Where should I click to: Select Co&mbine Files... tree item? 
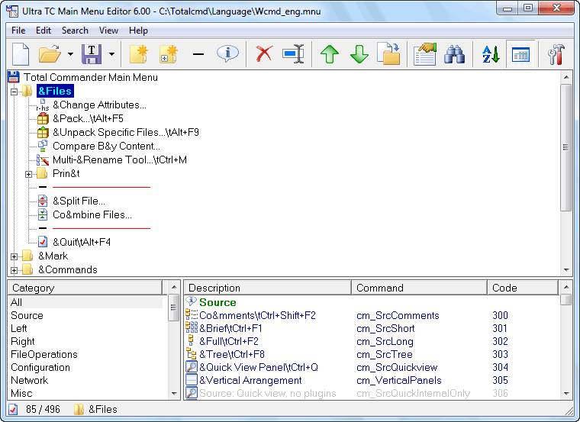pos(92,214)
